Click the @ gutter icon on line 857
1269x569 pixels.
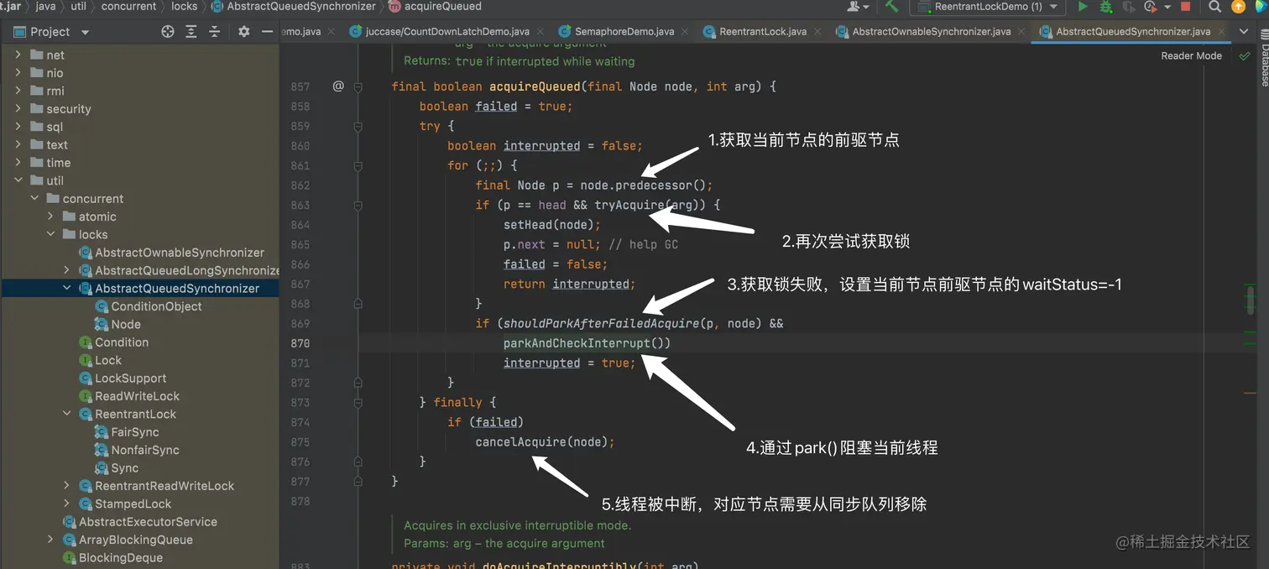click(x=338, y=86)
